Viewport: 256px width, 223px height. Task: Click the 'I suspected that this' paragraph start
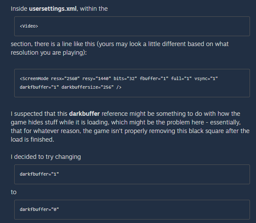pyautogui.click(x=39, y=114)
